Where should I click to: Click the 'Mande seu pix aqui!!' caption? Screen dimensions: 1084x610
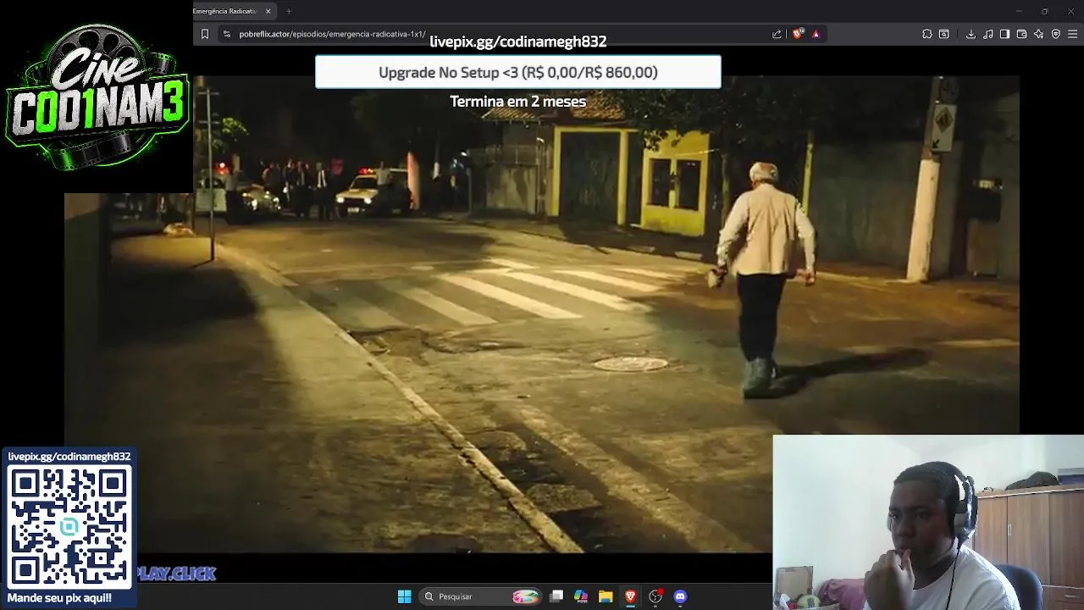59,598
